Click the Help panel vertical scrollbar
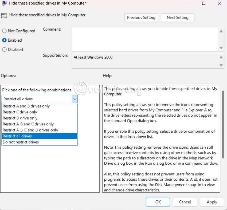 click(x=223, y=124)
